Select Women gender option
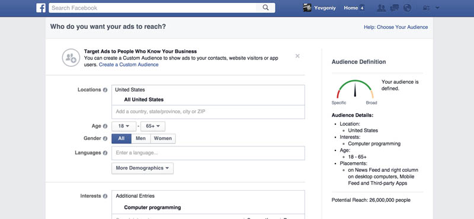 pyautogui.click(x=163, y=139)
